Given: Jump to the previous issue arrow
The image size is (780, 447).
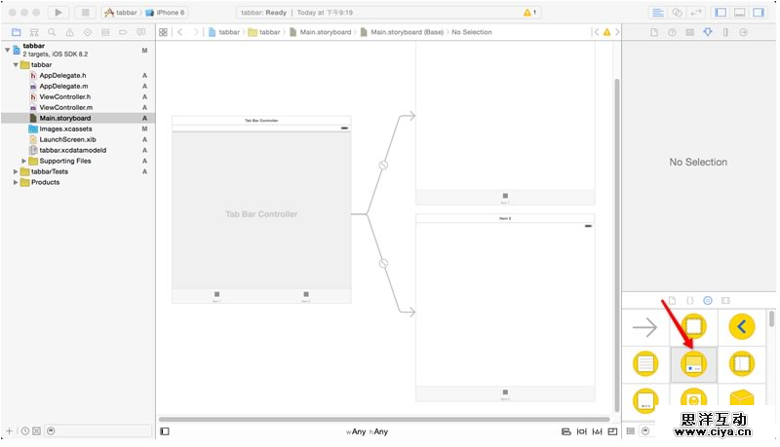Looking at the screenshot, I should coord(596,32).
